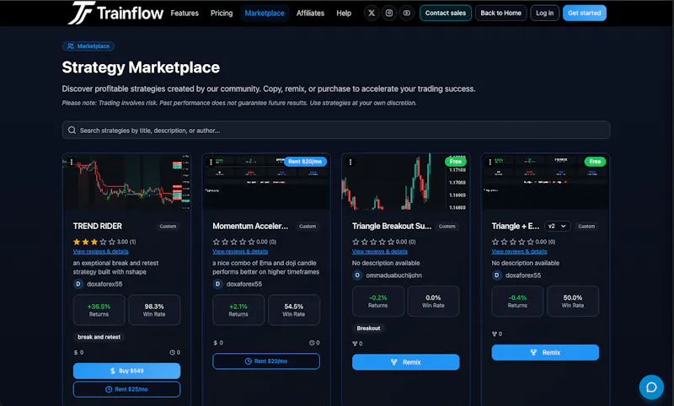Screen dimensions: 674x406
Task: Open the Momentum Acceler... preview thumbnail
Action: 266,181
